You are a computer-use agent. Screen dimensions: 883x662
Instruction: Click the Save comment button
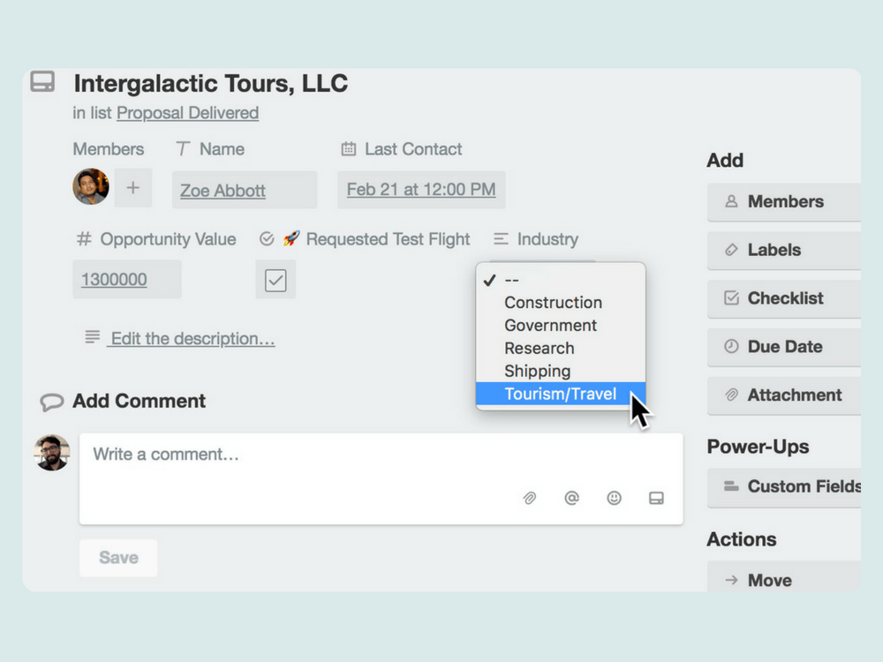point(118,558)
